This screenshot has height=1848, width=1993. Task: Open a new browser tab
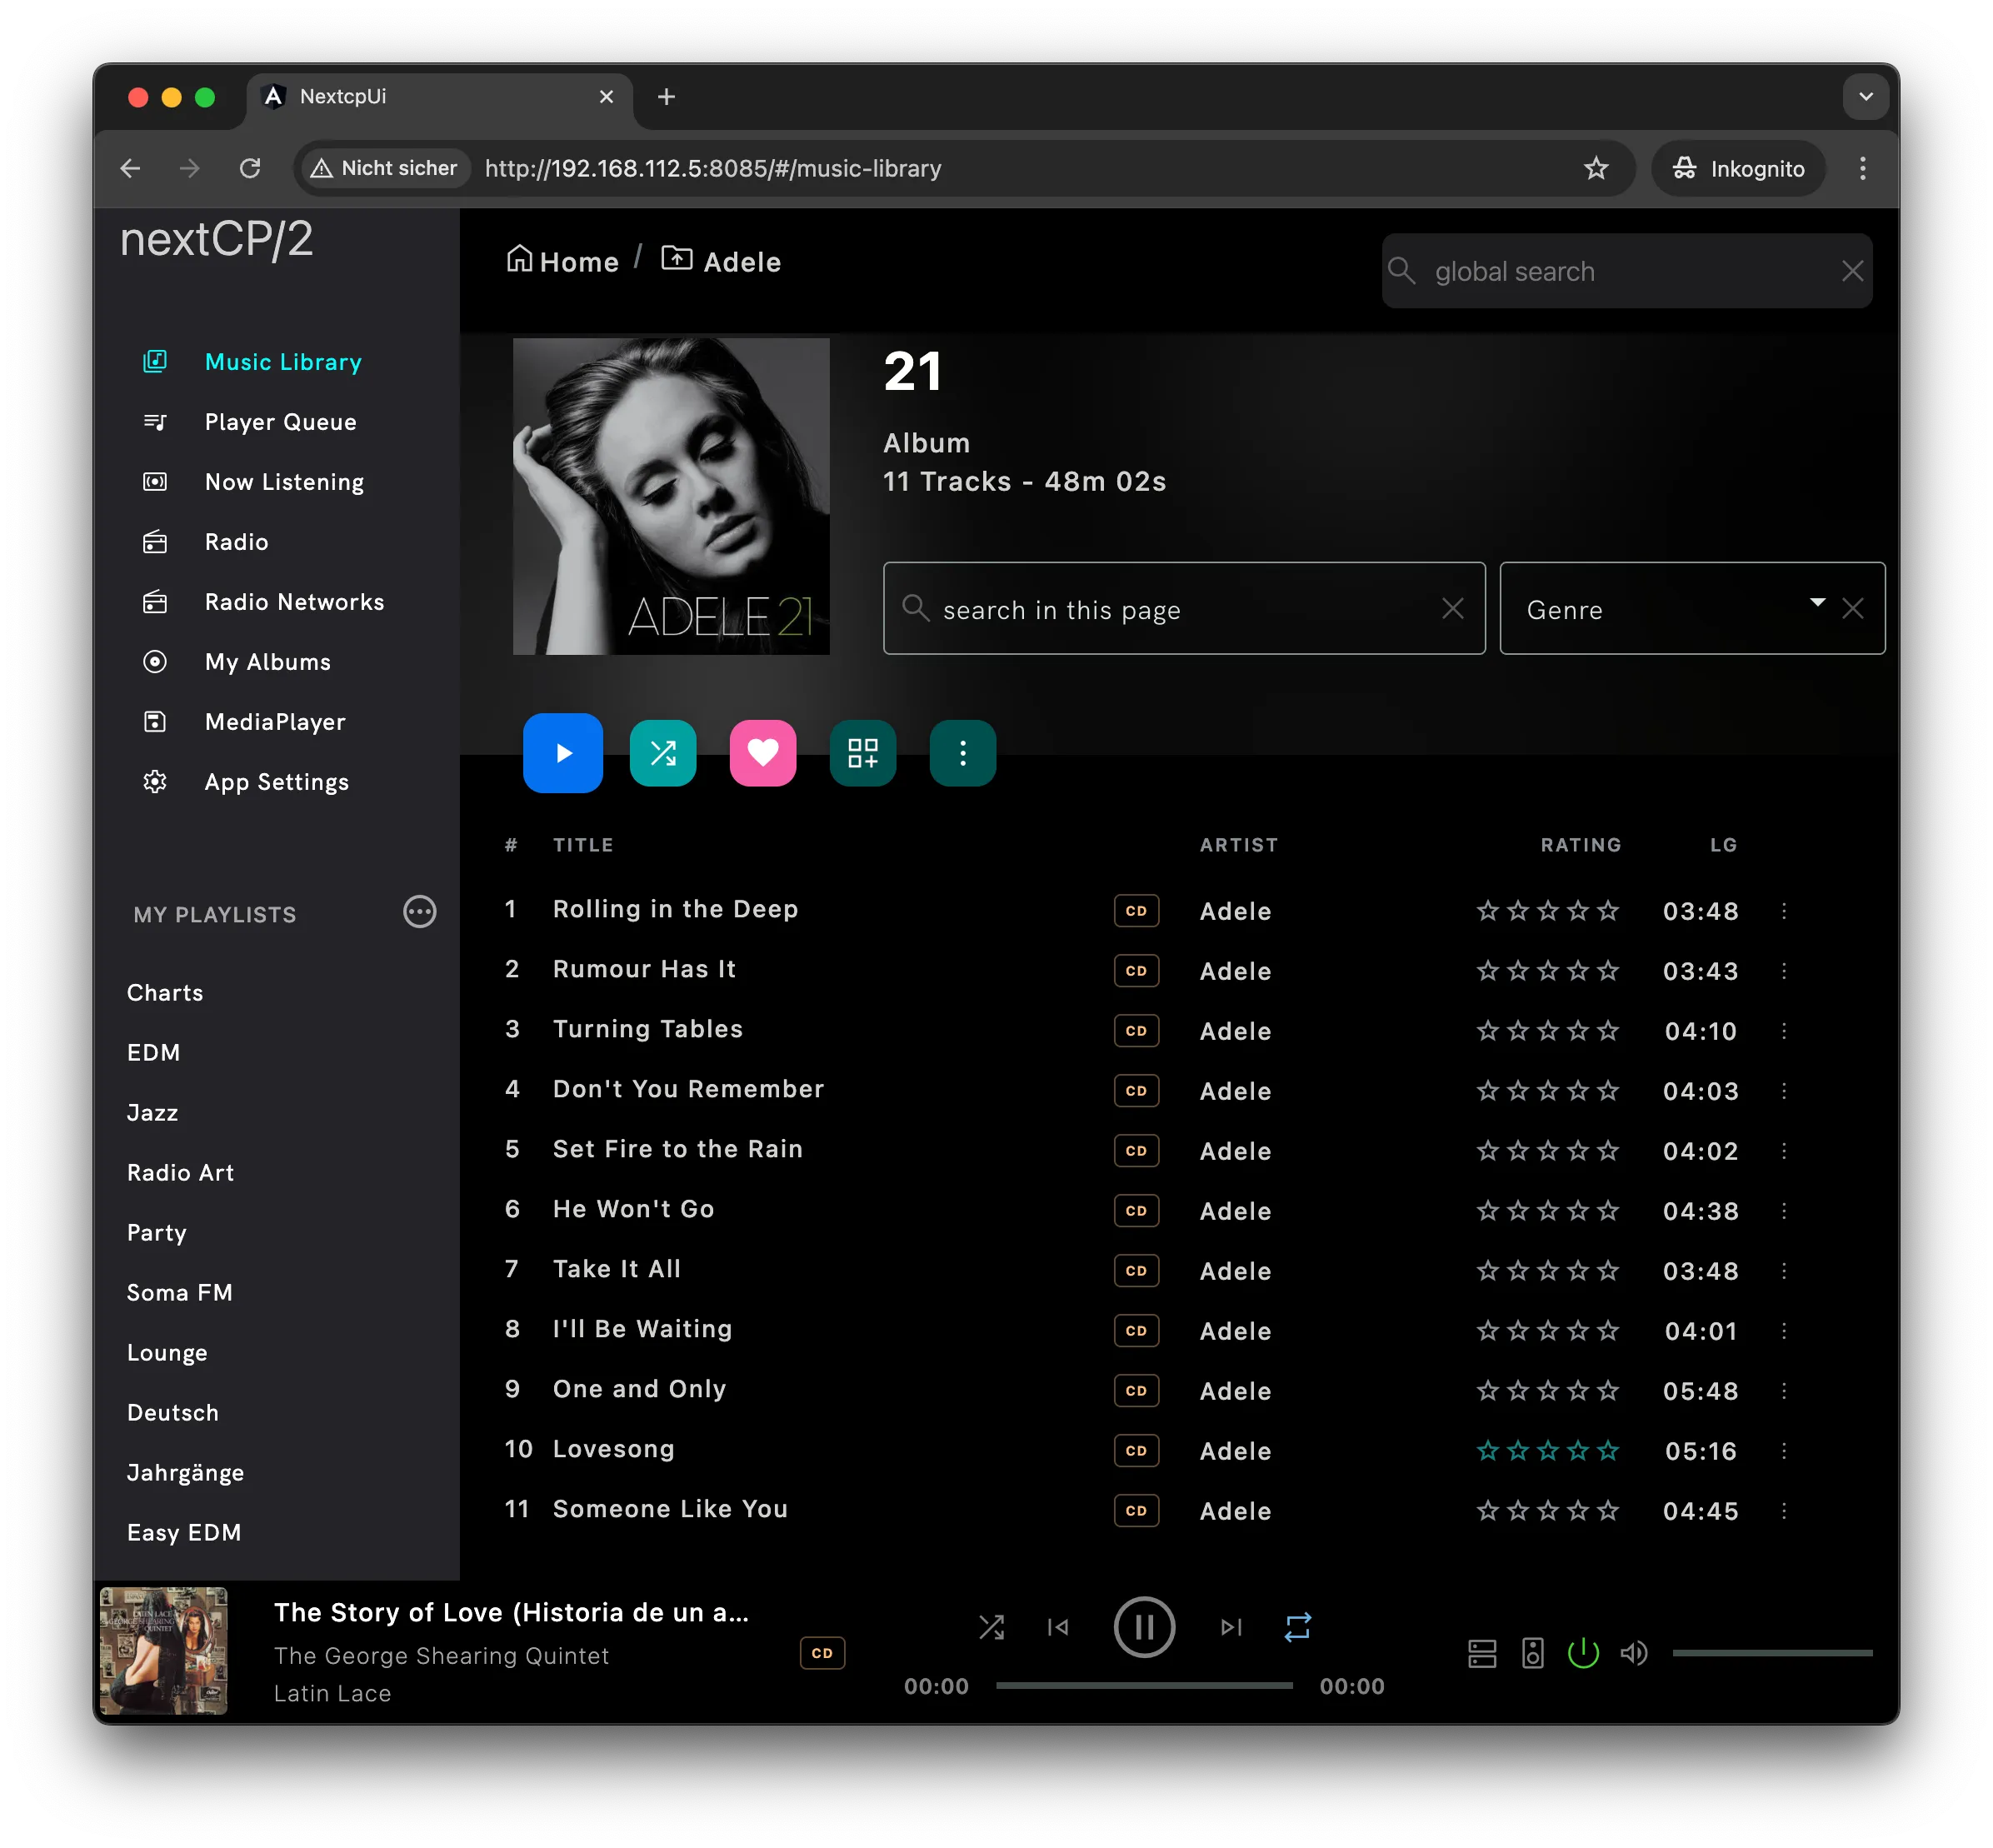tap(666, 97)
